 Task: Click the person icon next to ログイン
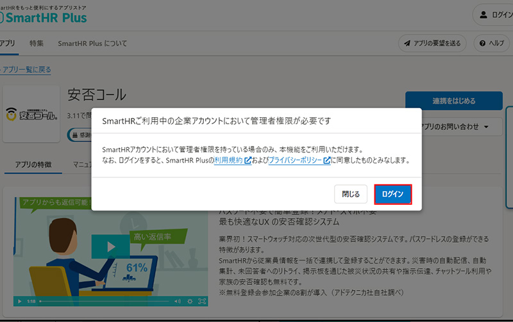[484, 15]
